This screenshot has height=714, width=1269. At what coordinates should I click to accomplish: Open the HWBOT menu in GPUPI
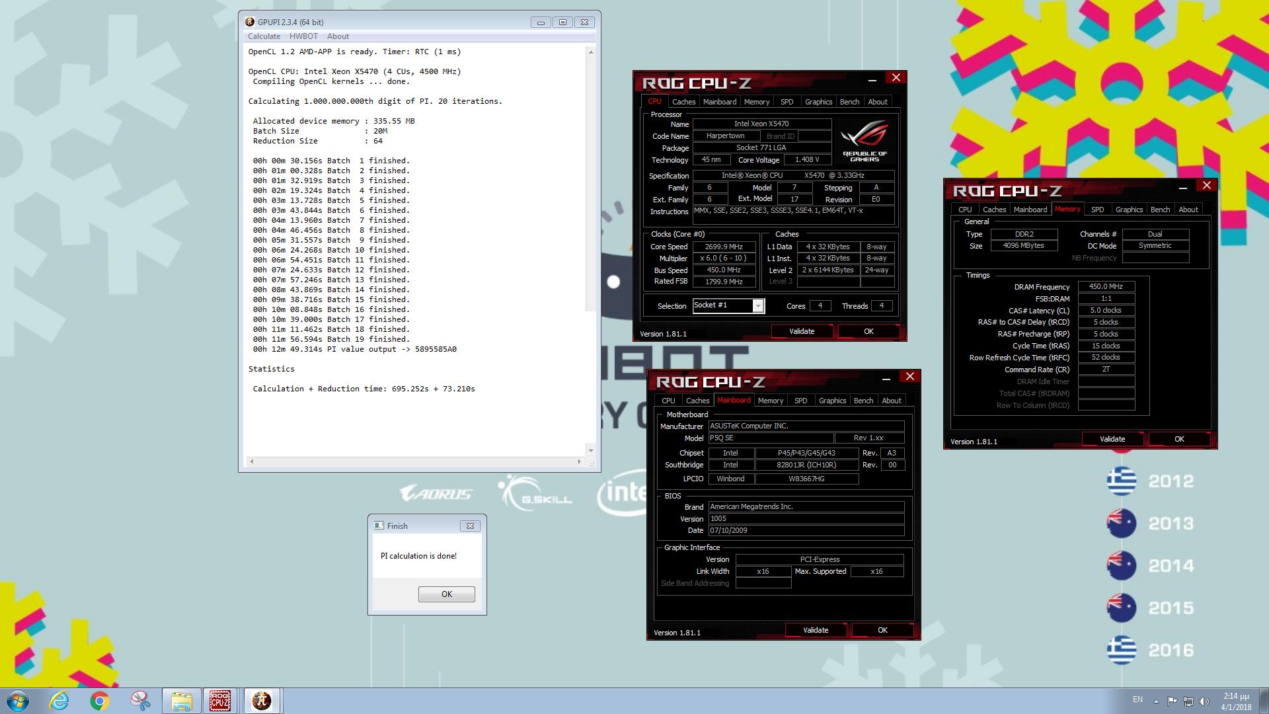(303, 36)
